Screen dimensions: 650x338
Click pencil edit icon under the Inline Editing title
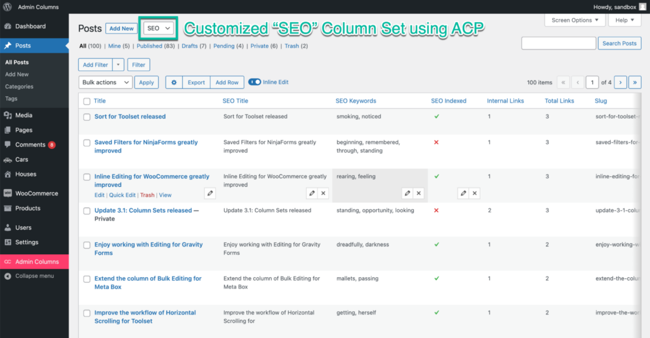pos(210,193)
